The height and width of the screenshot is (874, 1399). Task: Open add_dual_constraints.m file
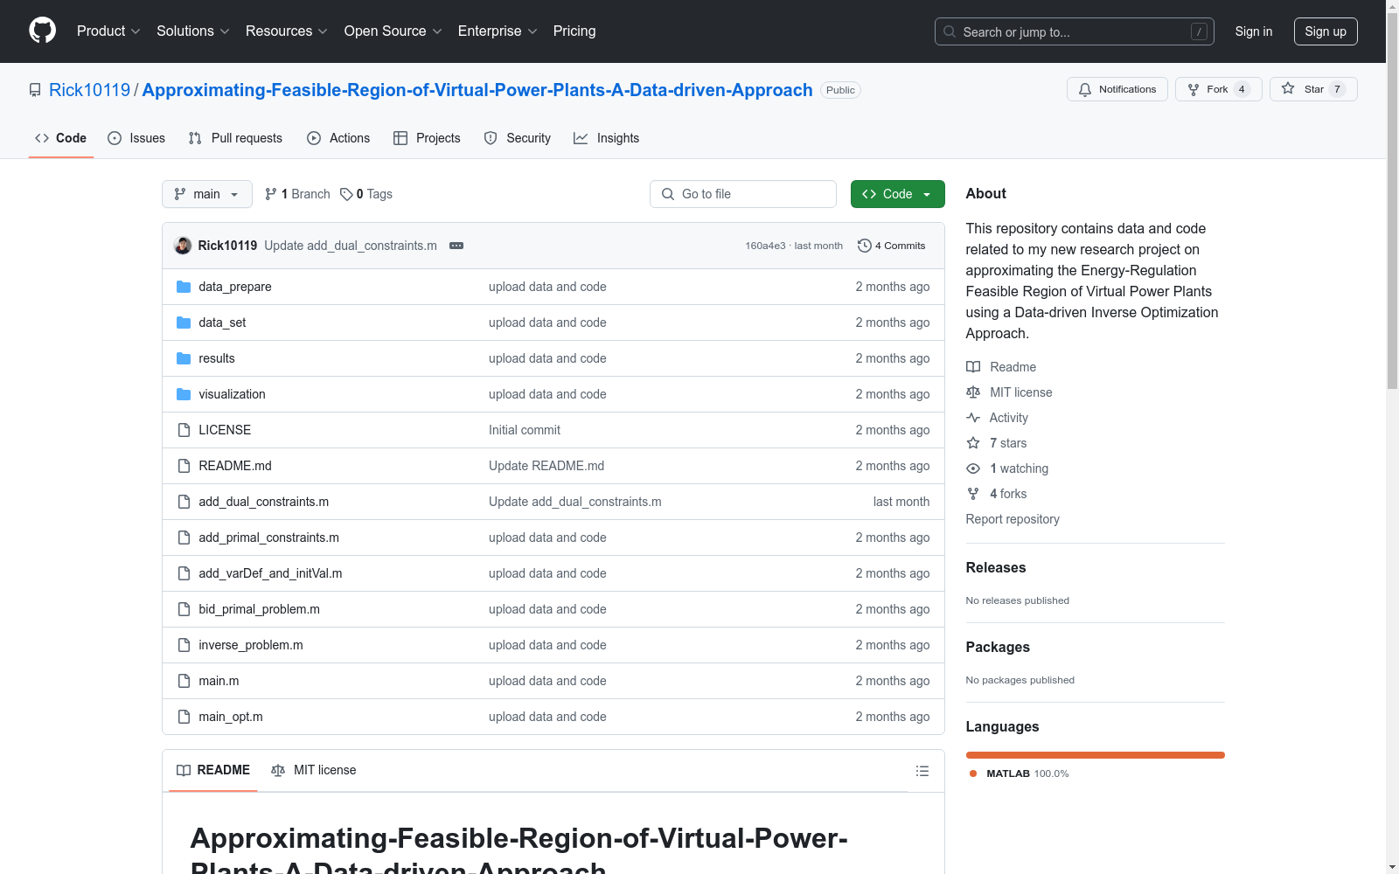(264, 502)
